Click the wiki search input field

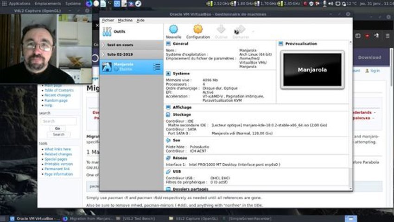pos(58,121)
